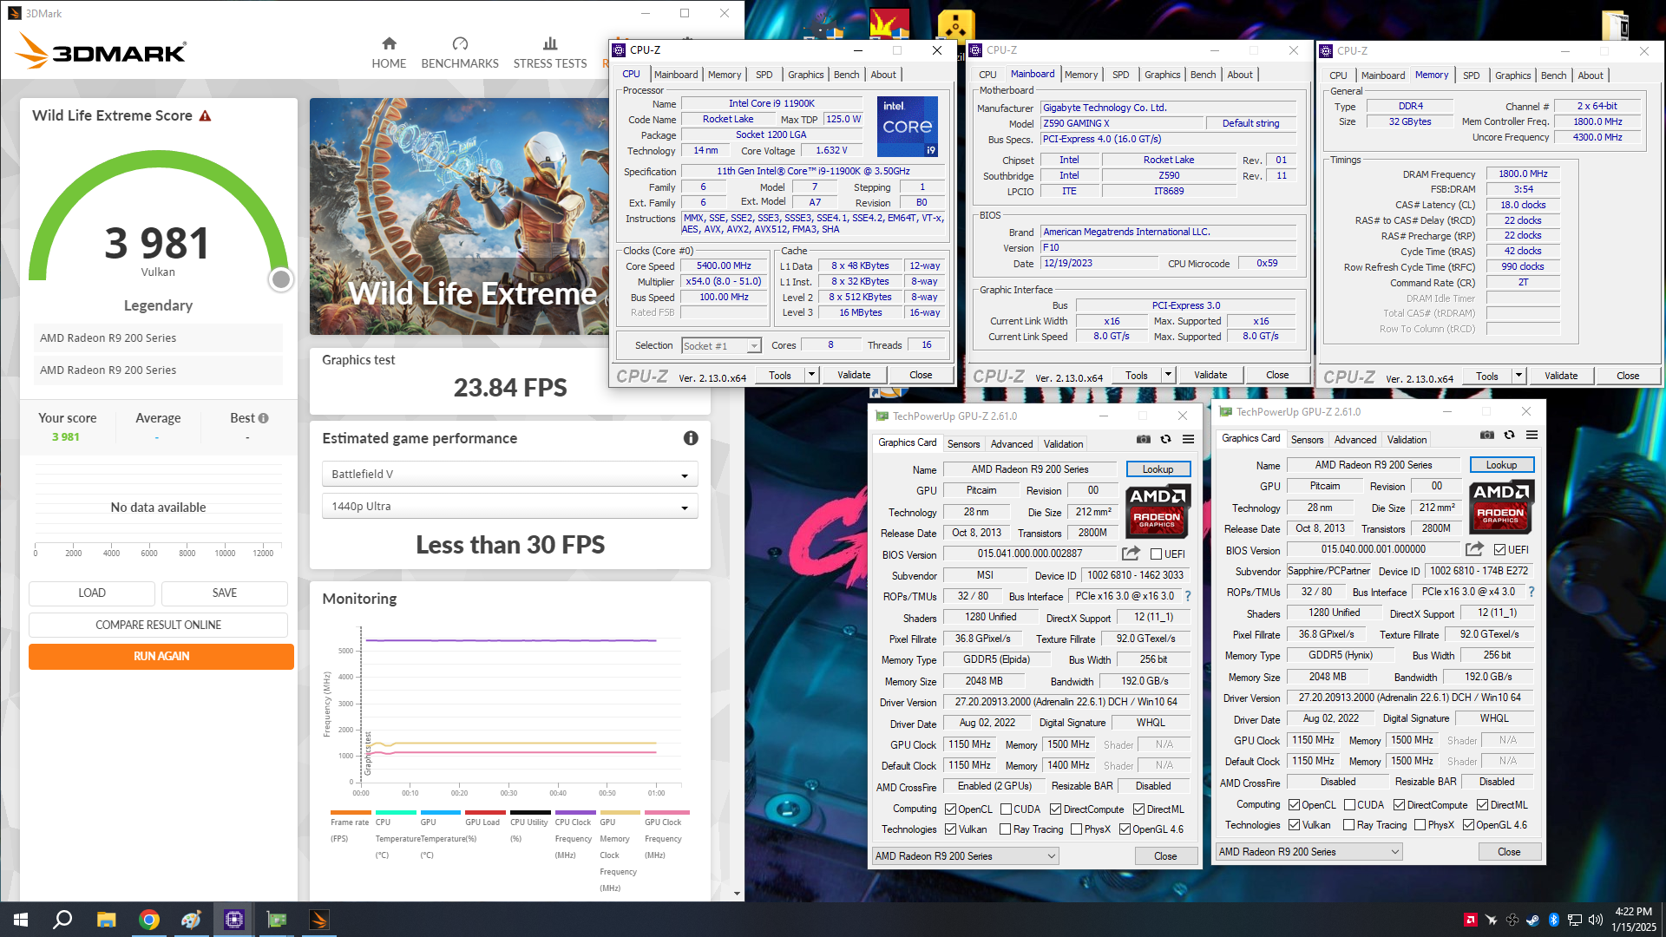The image size is (1666, 937).
Task: Open CPU-Z from taskbar
Action: click(x=233, y=920)
